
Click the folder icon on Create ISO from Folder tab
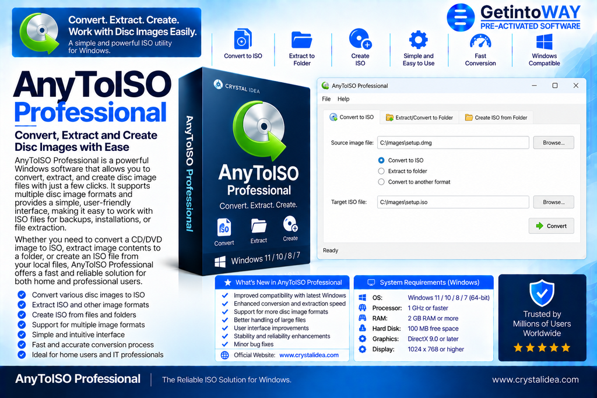[x=469, y=118]
